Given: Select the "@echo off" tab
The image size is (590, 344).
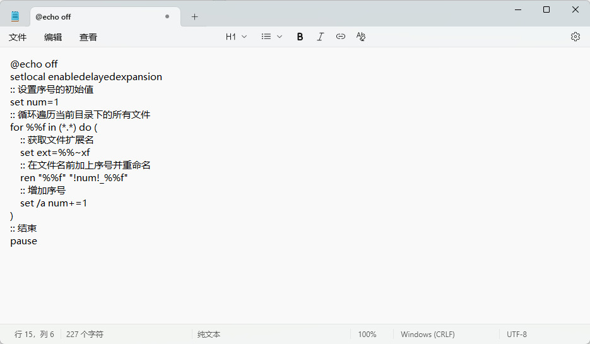Looking at the screenshot, I should (95, 17).
